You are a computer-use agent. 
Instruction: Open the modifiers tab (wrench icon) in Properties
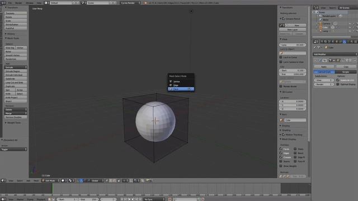(x=345, y=42)
